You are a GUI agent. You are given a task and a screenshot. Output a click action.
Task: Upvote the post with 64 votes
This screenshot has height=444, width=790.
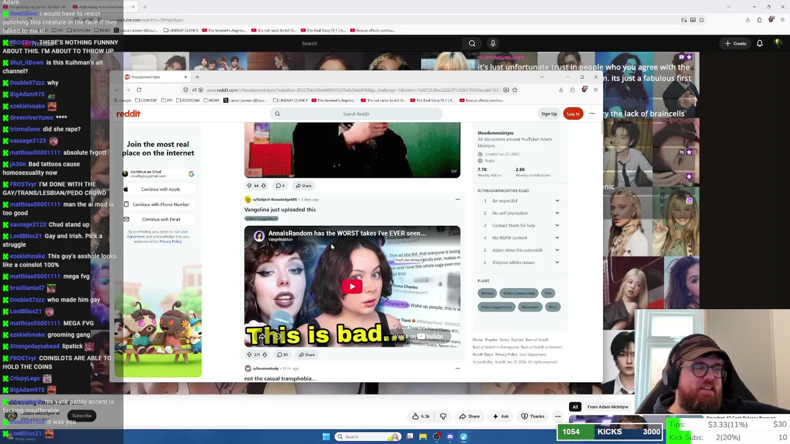click(249, 186)
